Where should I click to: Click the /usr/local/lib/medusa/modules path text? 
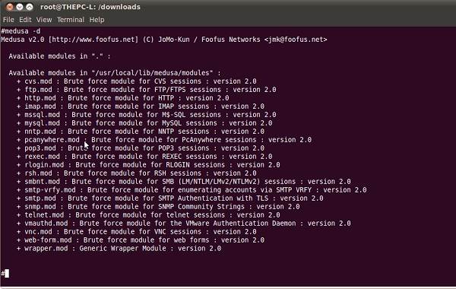pos(153,73)
